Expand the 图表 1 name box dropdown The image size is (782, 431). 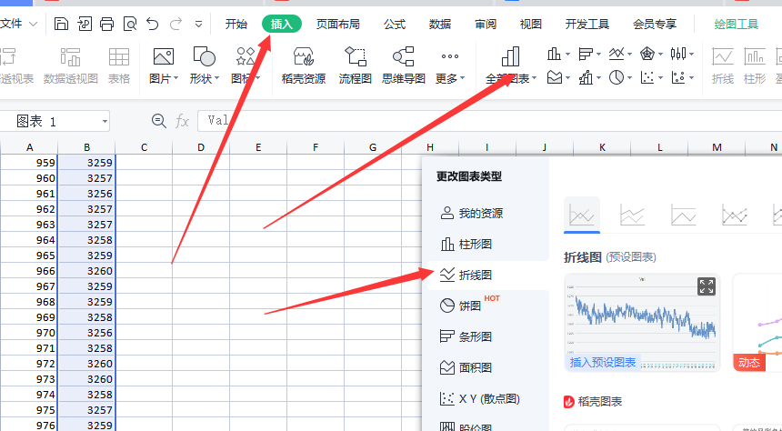(105, 121)
